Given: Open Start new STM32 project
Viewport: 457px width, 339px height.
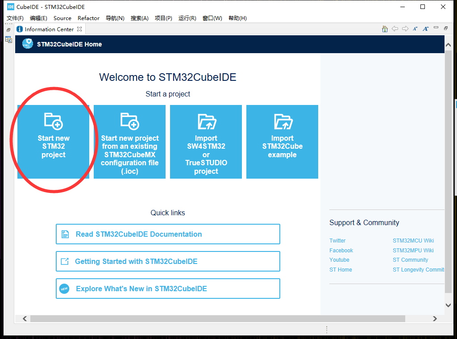Looking at the screenshot, I should pyautogui.click(x=53, y=142).
